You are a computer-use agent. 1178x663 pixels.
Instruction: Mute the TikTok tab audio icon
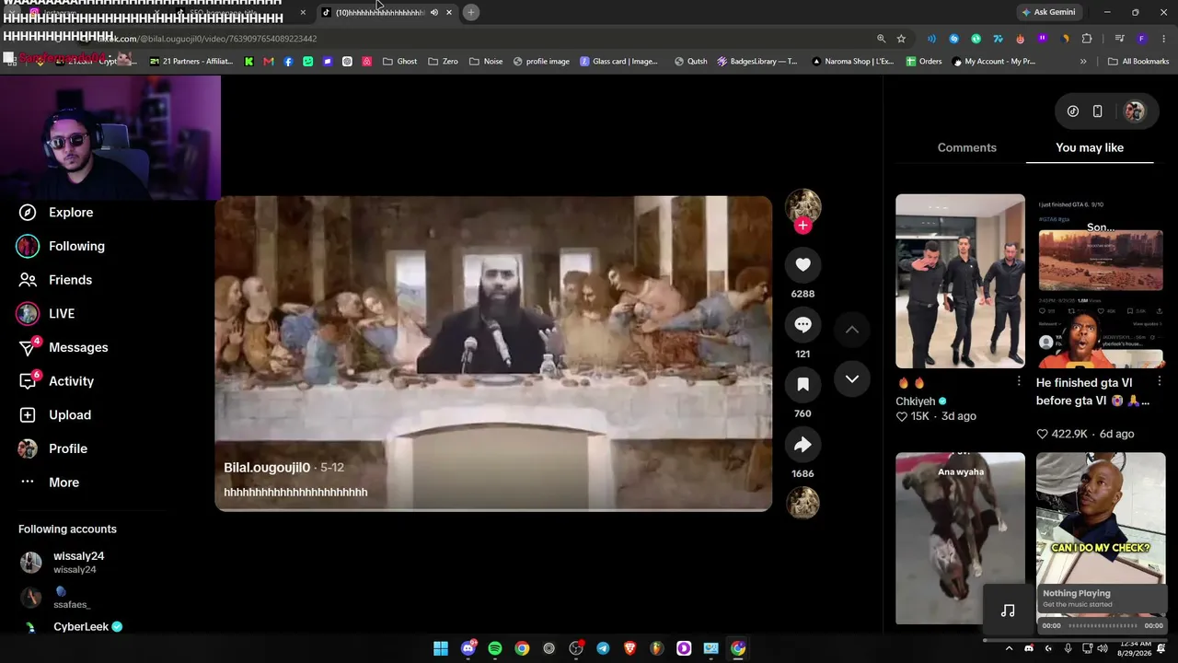pyautogui.click(x=433, y=12)
